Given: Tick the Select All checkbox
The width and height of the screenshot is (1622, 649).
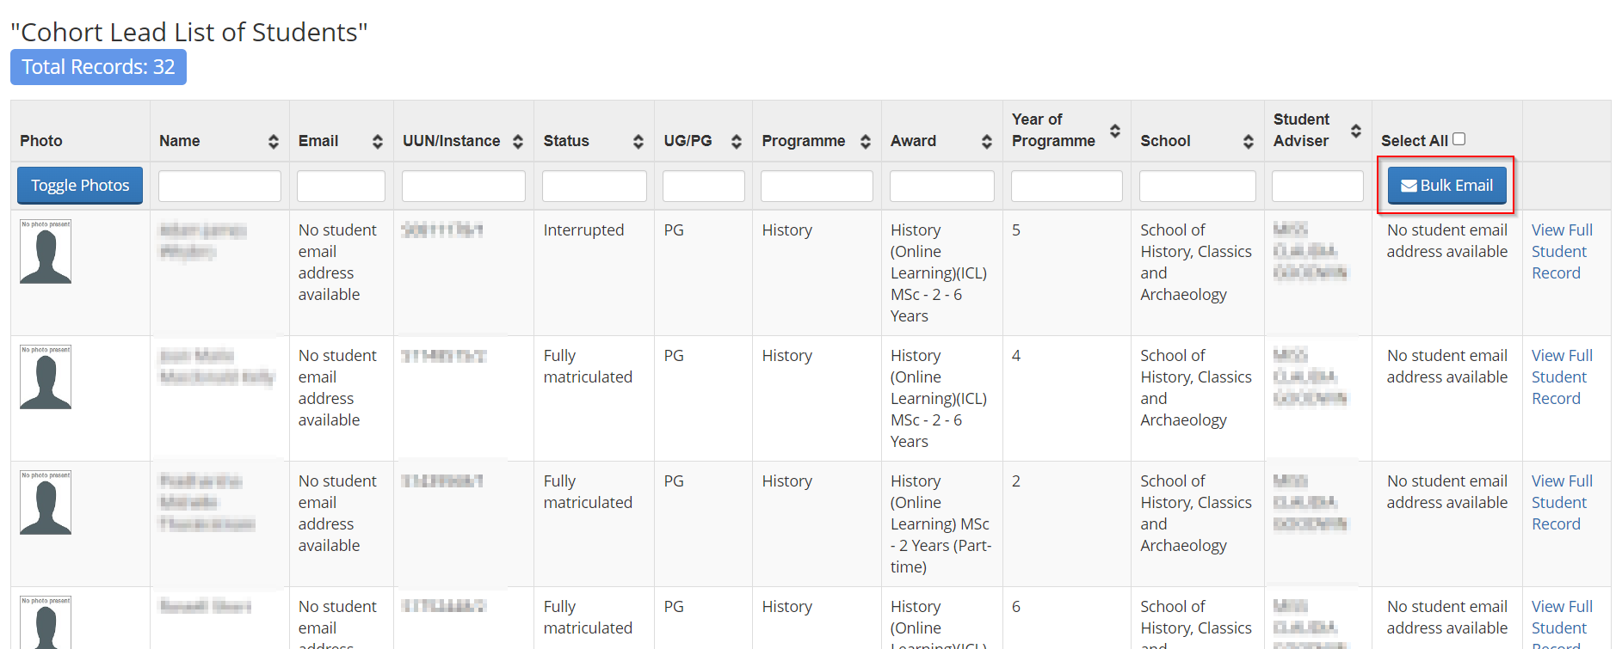Looking at the screenshot, I should tap(1459, 139).
